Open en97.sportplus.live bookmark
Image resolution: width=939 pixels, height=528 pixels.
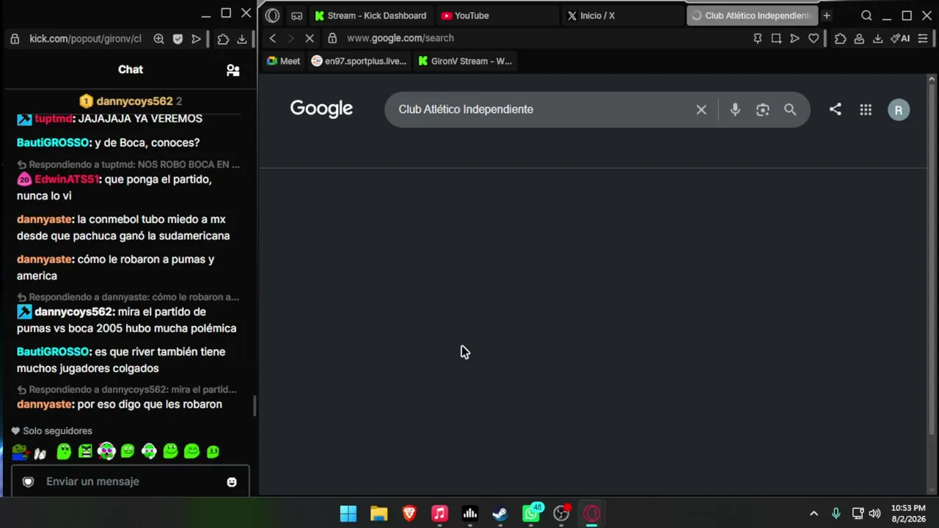359,61
